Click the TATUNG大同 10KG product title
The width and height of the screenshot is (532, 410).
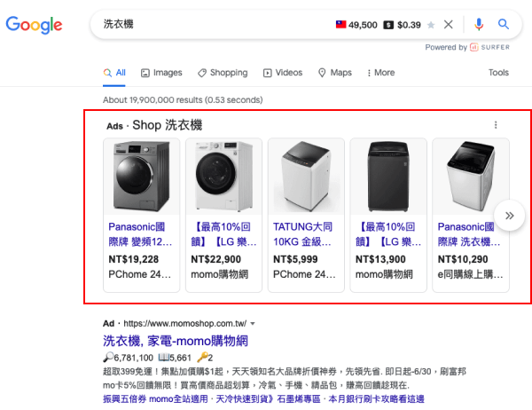point(301,233)
